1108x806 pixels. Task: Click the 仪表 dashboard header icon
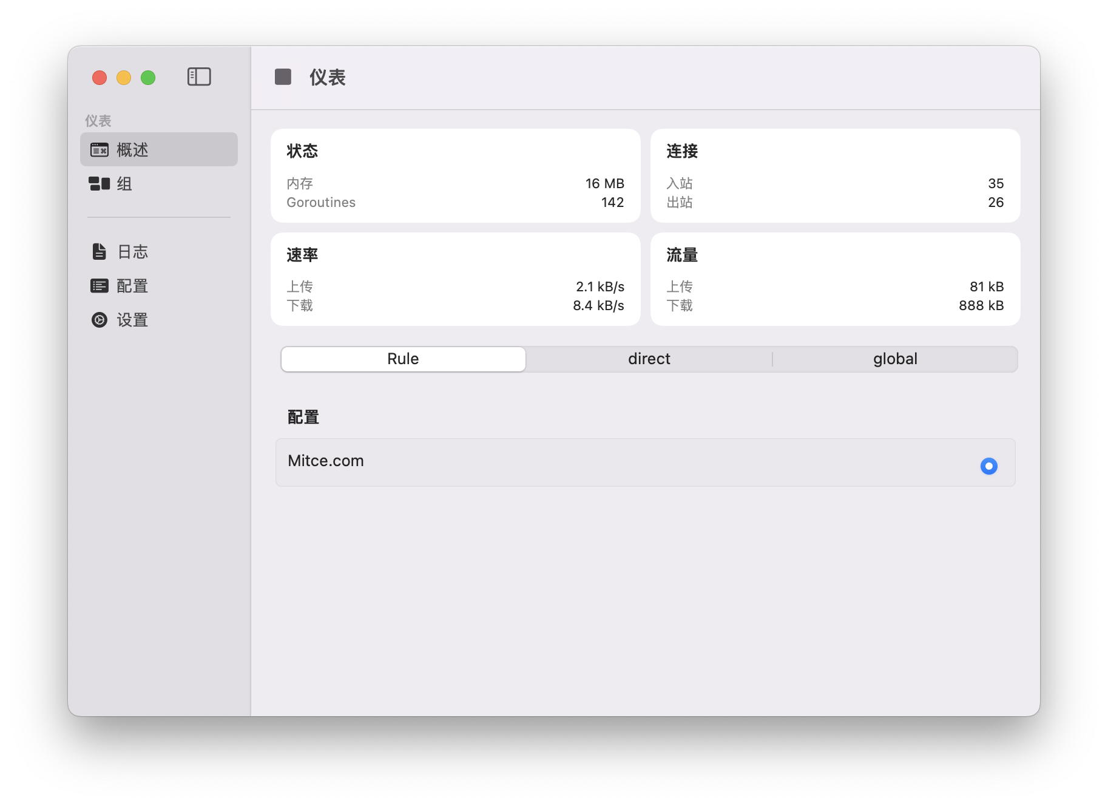[283, 76]
